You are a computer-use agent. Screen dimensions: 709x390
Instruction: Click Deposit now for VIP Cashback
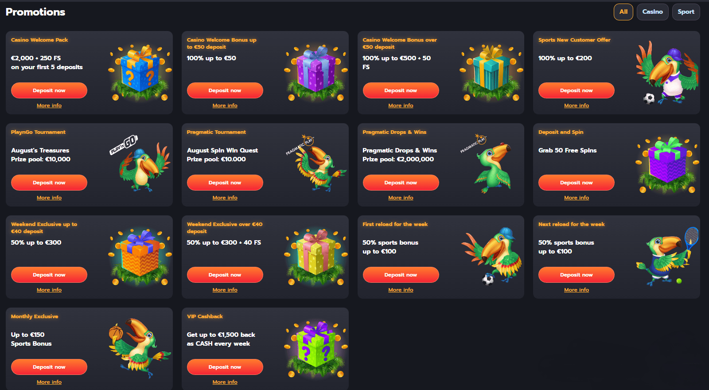tap(225, 367)
